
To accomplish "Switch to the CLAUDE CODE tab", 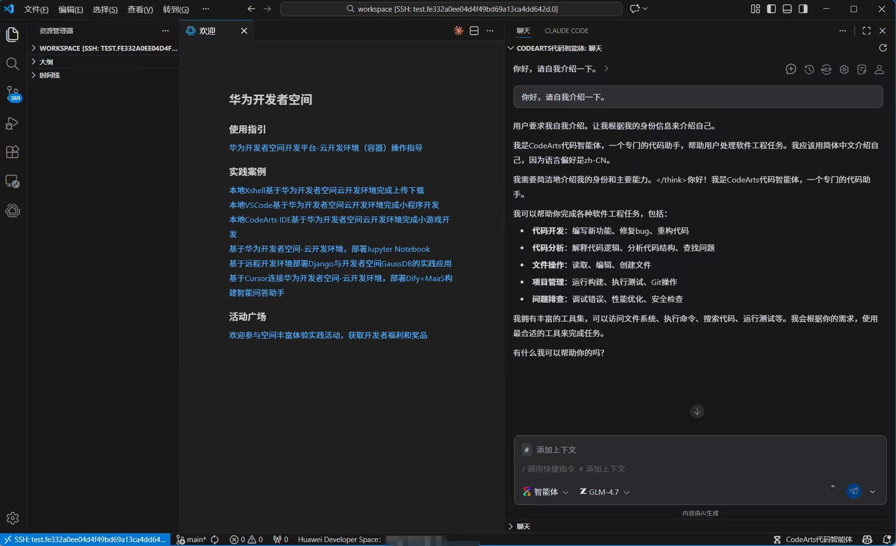I will (x=566, y=31).
